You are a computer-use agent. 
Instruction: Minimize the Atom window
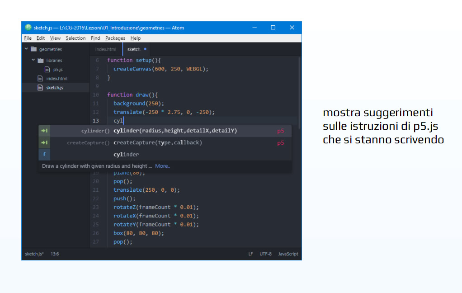tap(255, 28)
